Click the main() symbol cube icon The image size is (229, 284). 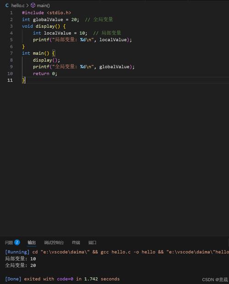click(x=33, y=5)
